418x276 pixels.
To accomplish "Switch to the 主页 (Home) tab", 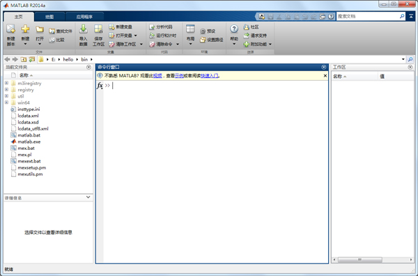I will click(x=19, y=17).
